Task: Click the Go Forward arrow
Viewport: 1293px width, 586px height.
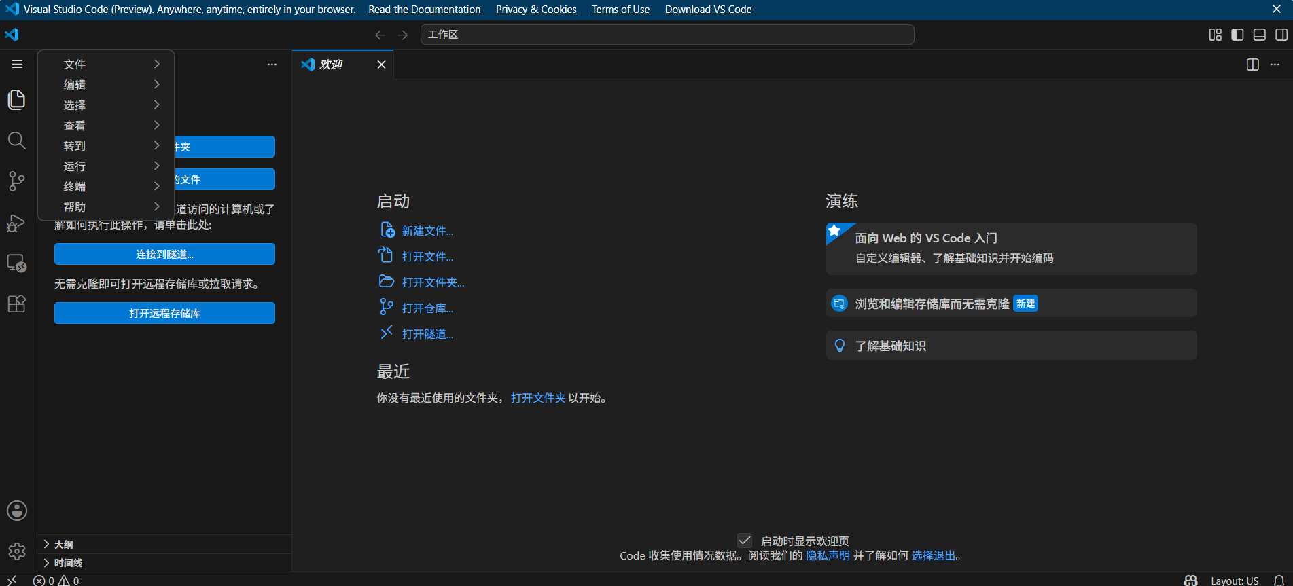Action: pyautogui.click(x=403, y=35)
